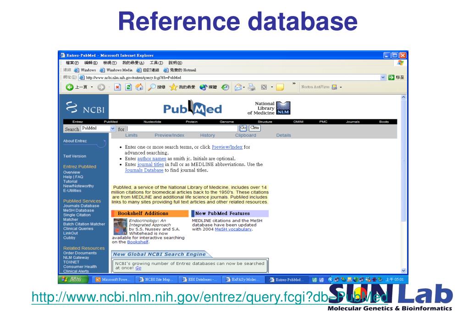Expand the toolbar overflow chevron

[294, 84]
